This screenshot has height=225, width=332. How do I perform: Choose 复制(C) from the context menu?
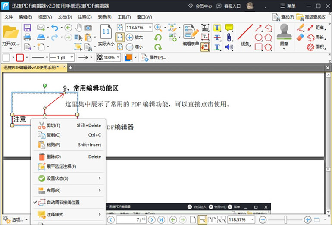[x=69, y=135]
